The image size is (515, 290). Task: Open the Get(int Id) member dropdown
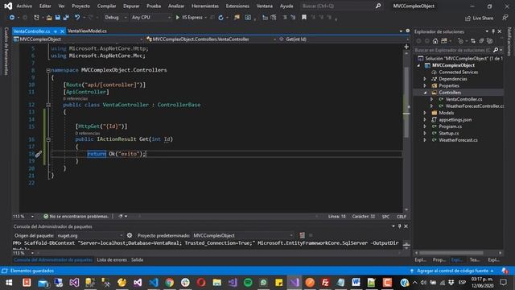(344, 39)
